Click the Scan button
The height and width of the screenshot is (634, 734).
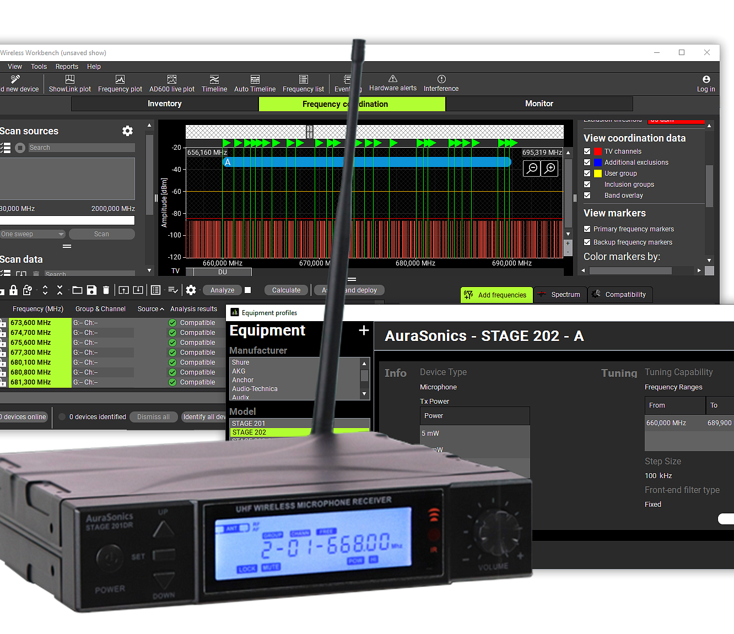point(101,234)
